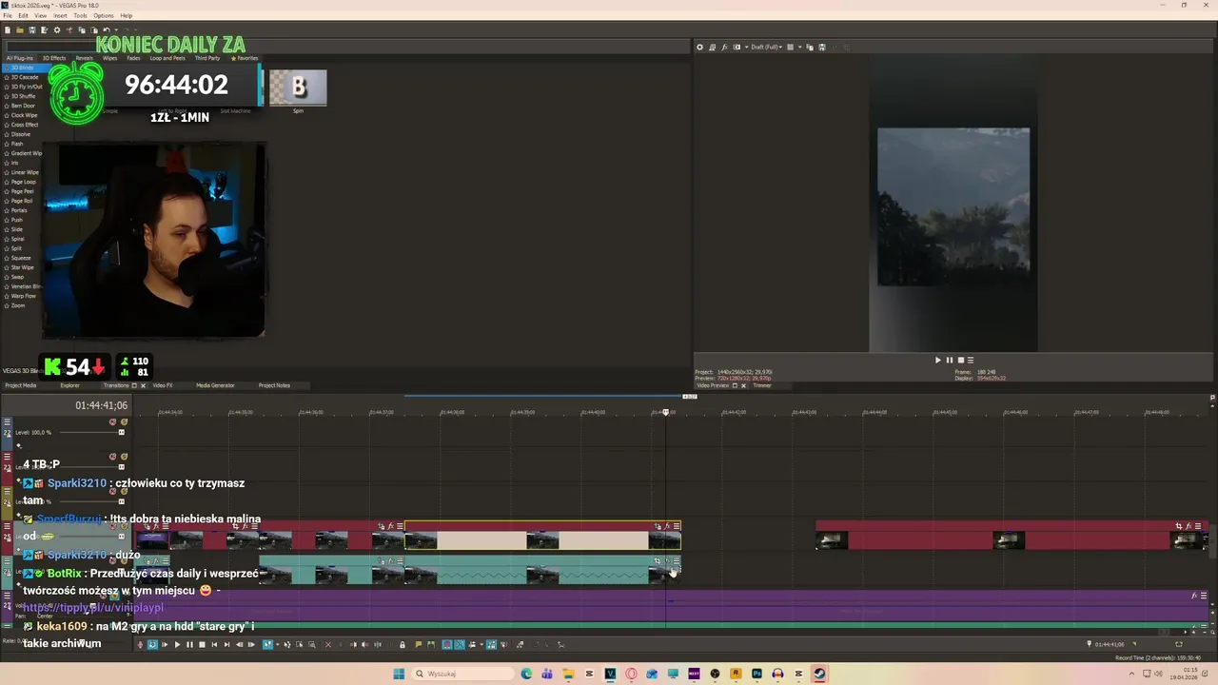Open first track's More menu button

pyautogui.click(x=8, y=421)
